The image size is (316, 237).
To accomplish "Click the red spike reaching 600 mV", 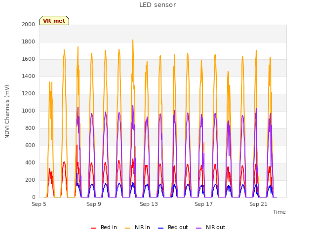I will click(x=77, y=146).
